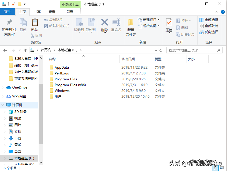
Task: Click the Delete (删除) X icon
Action: pyautogui.click(x=104, y=22)
